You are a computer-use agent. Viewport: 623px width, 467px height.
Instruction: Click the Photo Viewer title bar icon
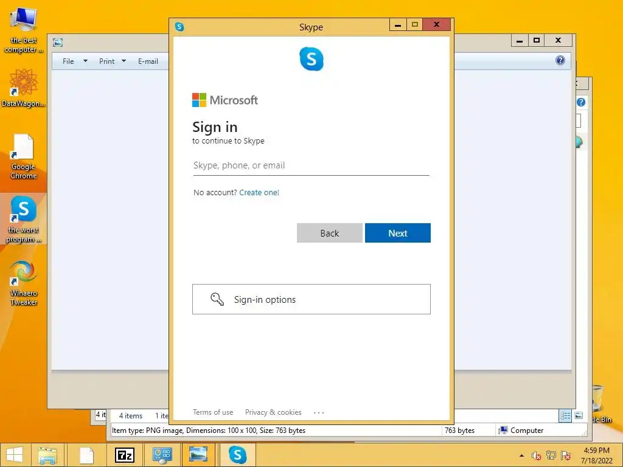[x=58, y=43]
